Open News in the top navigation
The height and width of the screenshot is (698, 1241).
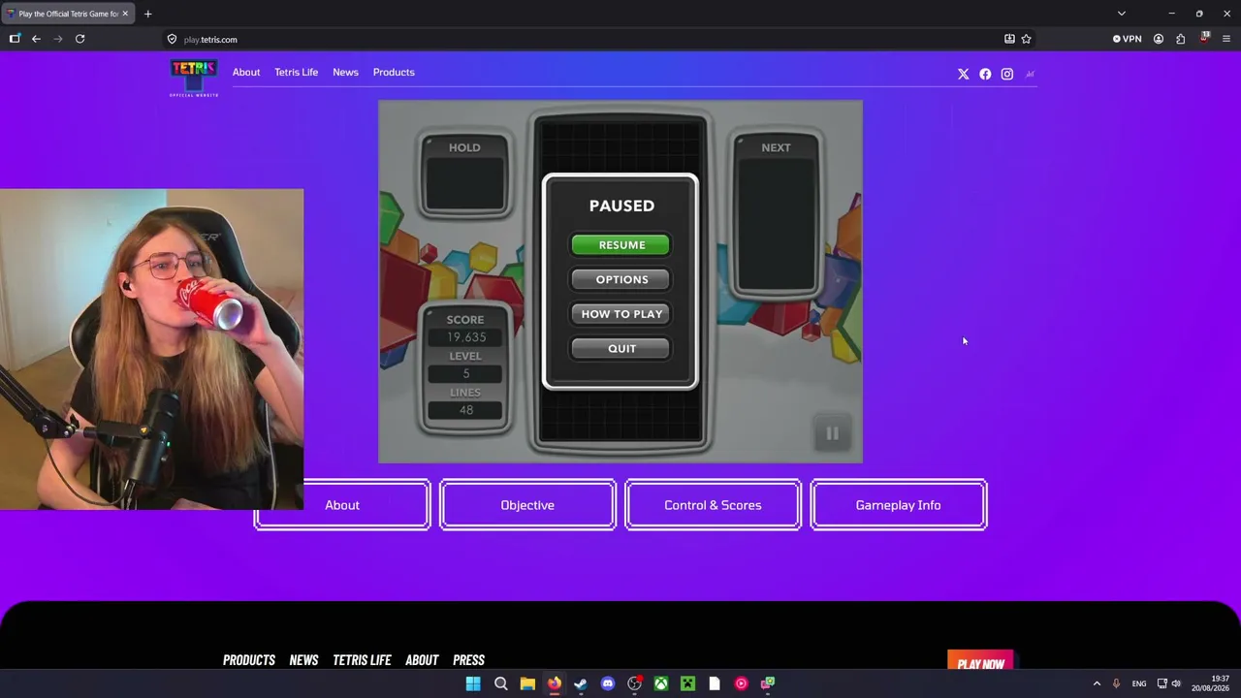(345, 72)
